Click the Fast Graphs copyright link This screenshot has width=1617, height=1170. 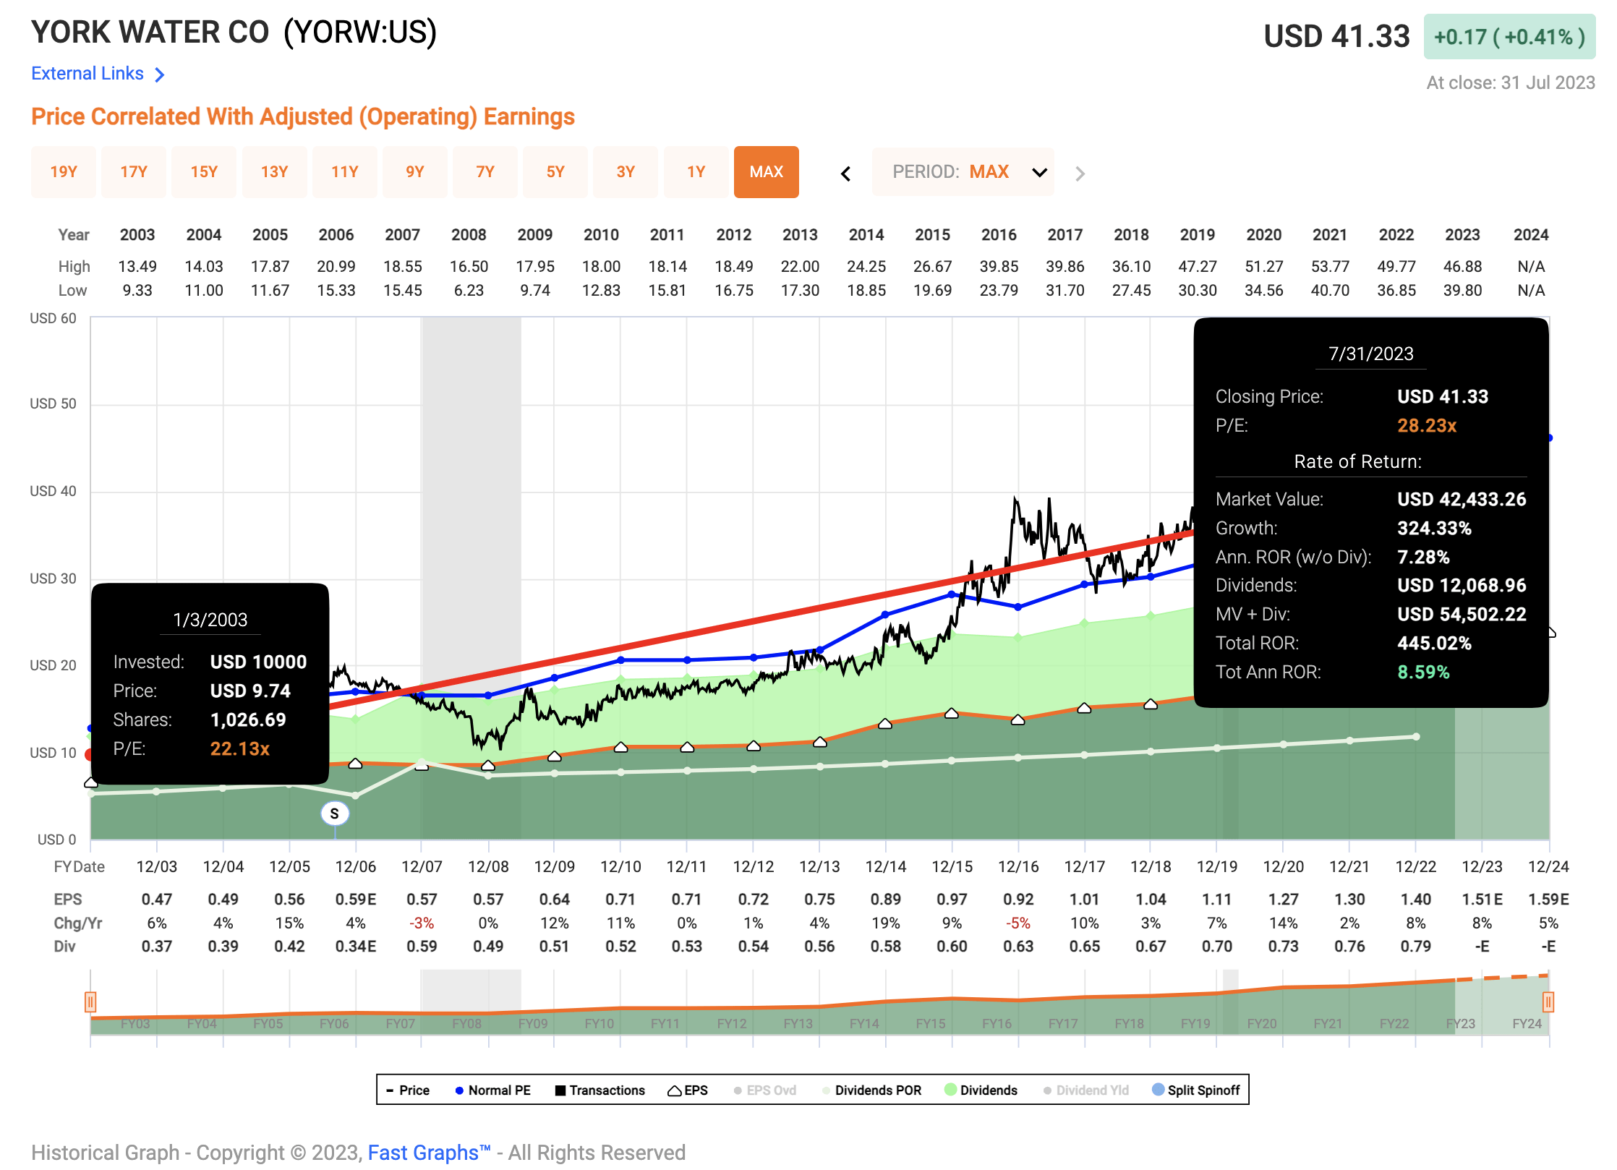pos(425,1152)
